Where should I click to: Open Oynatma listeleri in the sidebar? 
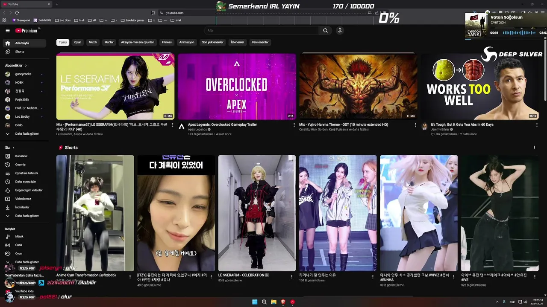[x=25, y=173]
